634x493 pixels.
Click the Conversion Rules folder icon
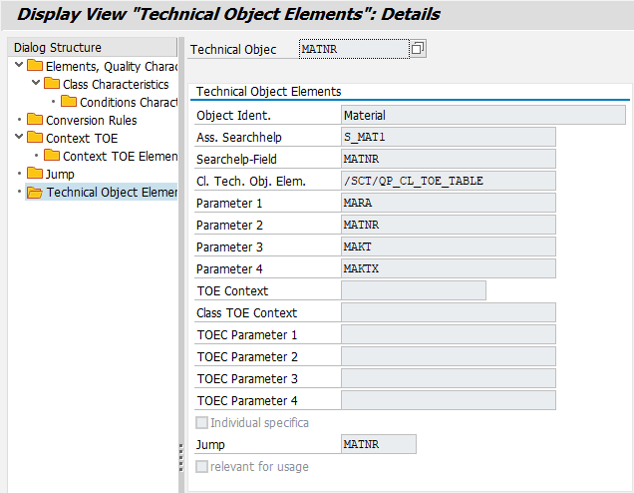[x=35, y=121]
